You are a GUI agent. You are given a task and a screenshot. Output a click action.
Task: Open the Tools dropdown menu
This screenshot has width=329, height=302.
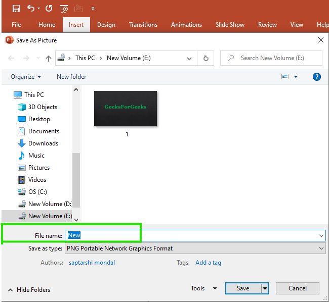coord(203,288)
